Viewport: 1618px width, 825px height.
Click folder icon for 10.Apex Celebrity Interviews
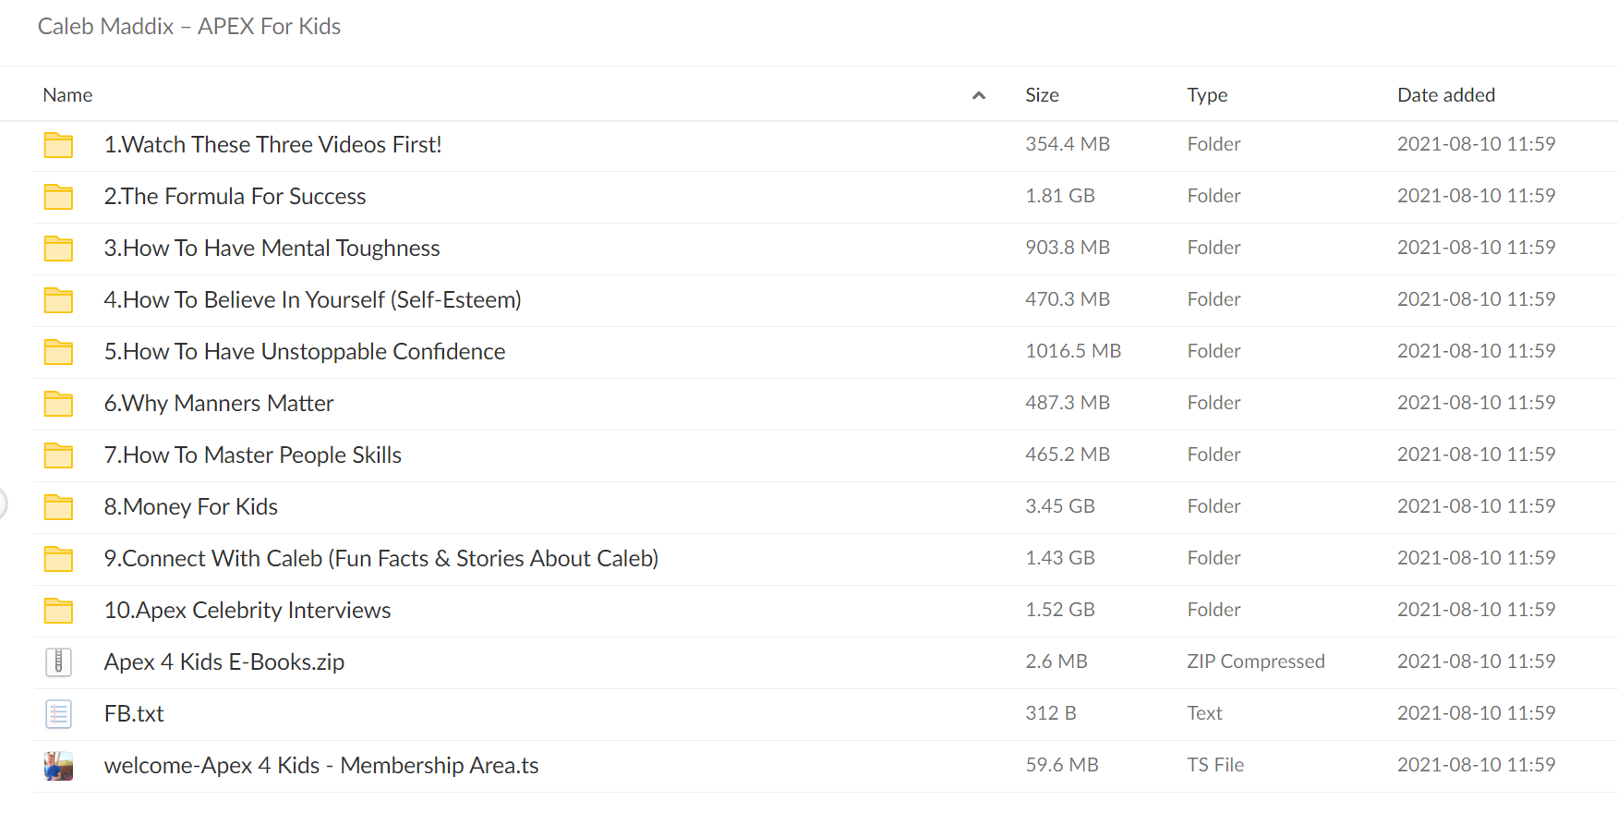pos(58,611)
